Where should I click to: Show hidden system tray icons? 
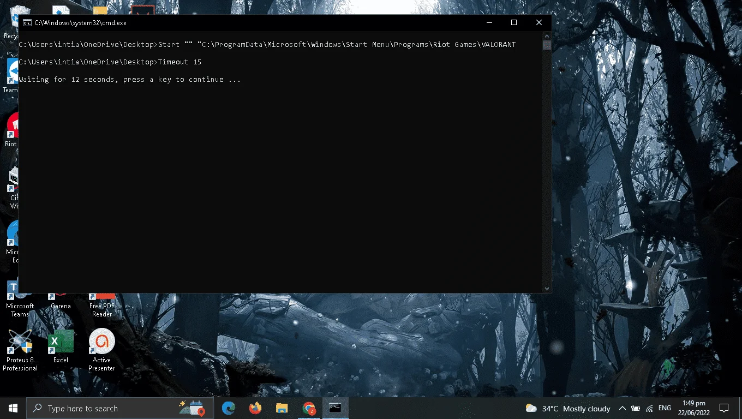622,408
